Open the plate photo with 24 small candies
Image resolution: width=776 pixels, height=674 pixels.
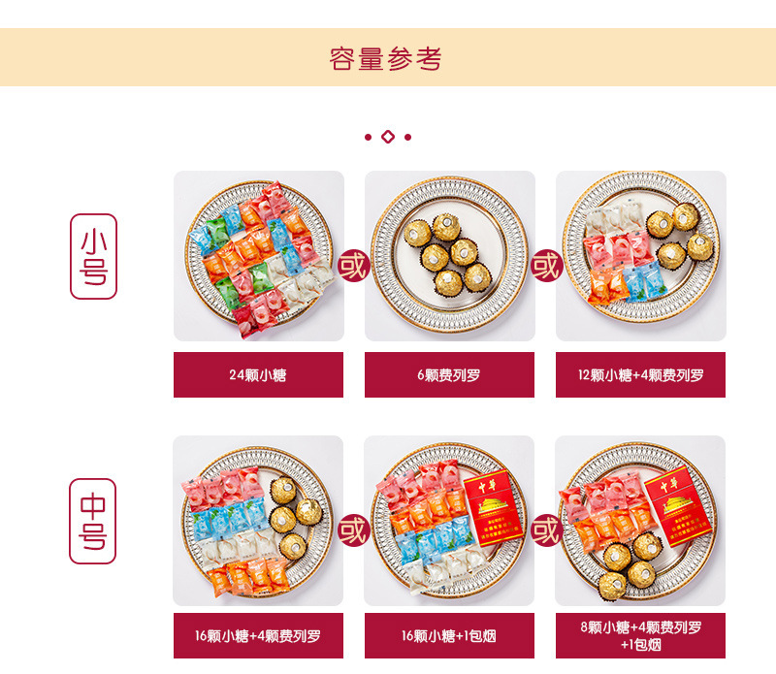259,256
